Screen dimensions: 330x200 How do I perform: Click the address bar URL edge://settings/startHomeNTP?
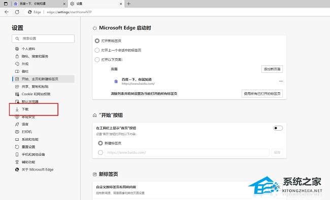(x=69, y=12)
